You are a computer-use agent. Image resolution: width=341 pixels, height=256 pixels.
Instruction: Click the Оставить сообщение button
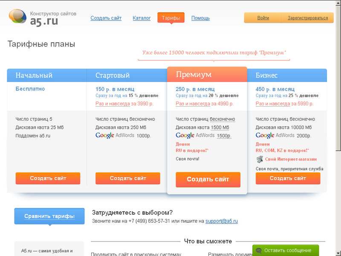[x=285, y=250]
